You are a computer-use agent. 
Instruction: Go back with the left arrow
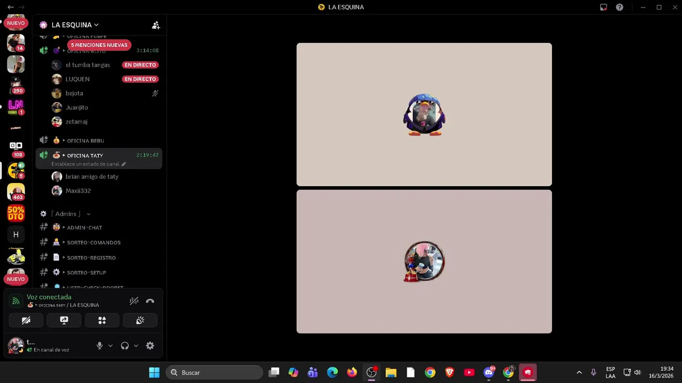click(x=11, y=7)
